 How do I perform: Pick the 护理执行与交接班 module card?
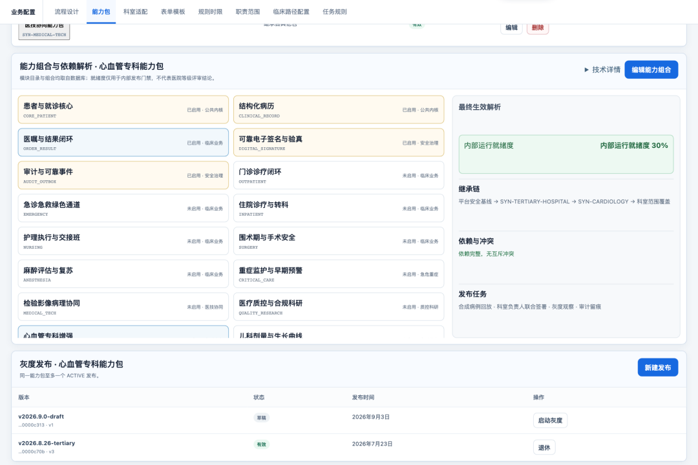tap(123, 241)
